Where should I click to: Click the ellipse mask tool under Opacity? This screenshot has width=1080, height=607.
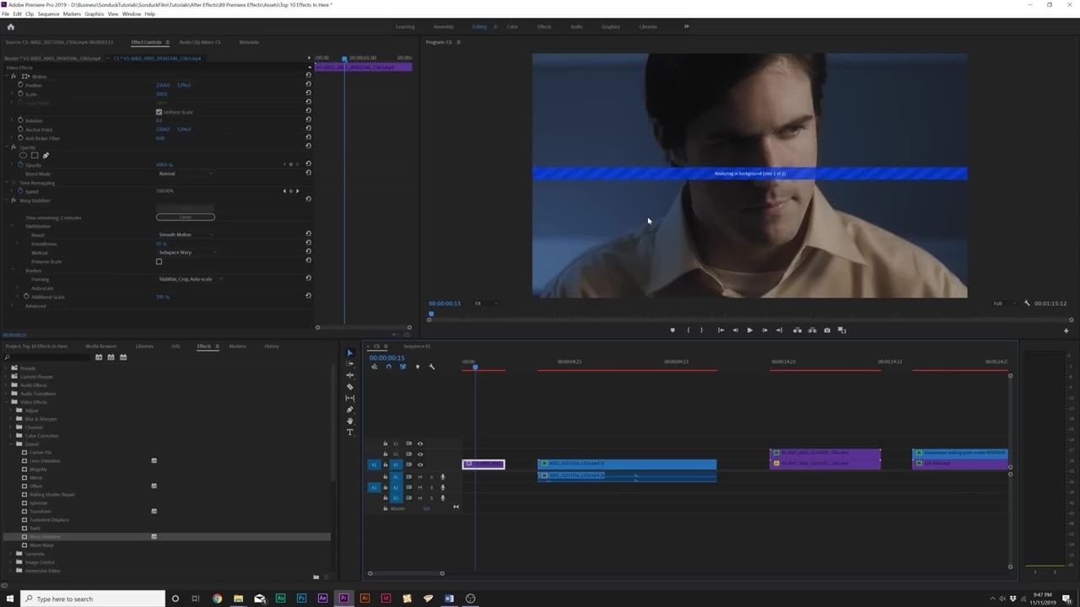[23, 156]
